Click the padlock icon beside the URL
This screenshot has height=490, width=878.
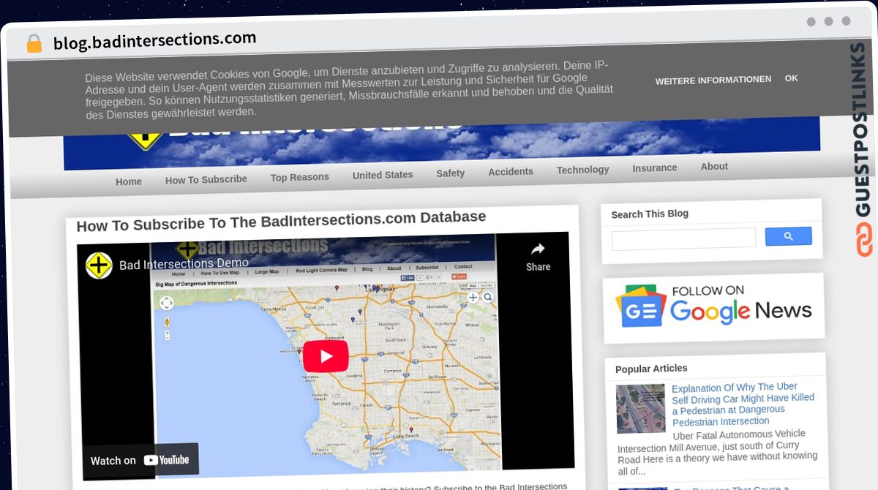(x=34, y=44)
